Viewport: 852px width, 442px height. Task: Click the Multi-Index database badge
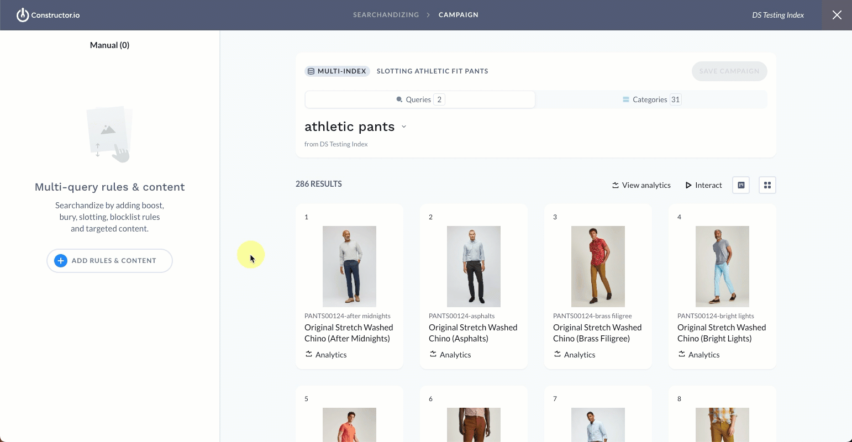337,71
